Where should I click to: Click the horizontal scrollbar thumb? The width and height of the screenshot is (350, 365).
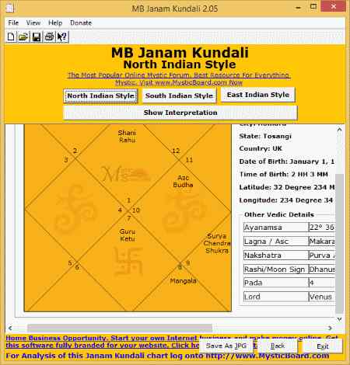click(x=120, y=328)
